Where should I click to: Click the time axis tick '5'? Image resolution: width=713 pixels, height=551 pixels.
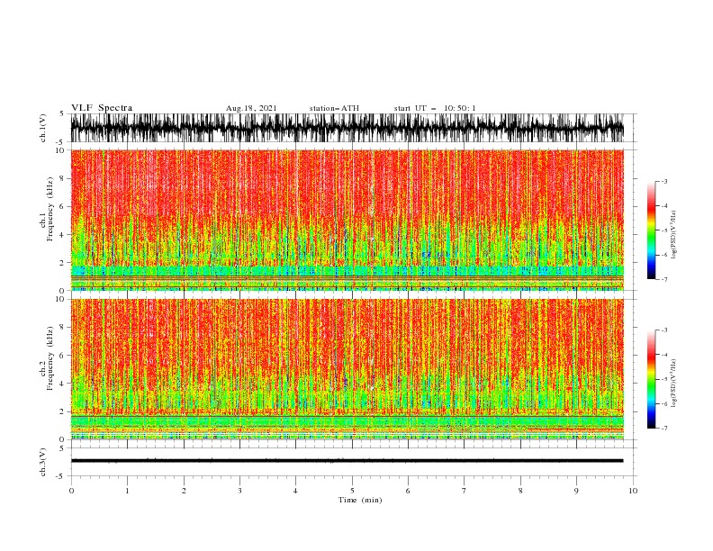(x=352, y=491)
